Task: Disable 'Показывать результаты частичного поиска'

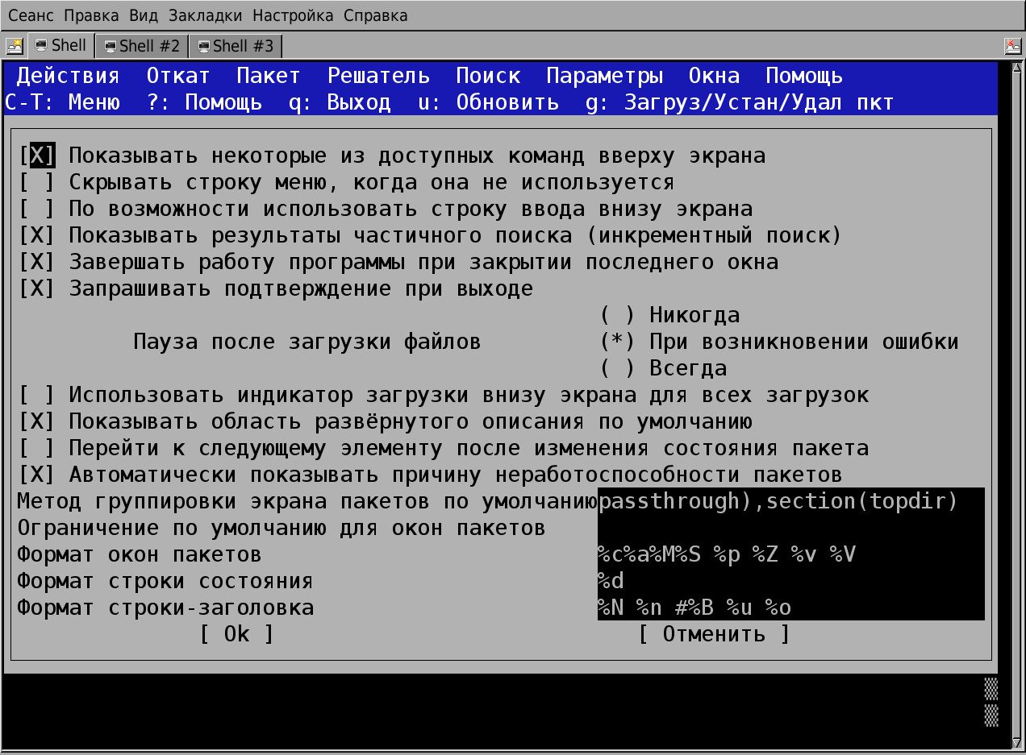Action: tap(38, 234)
